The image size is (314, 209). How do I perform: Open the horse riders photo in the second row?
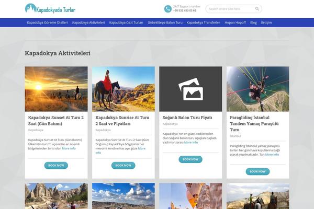click(x=257, y=196)
